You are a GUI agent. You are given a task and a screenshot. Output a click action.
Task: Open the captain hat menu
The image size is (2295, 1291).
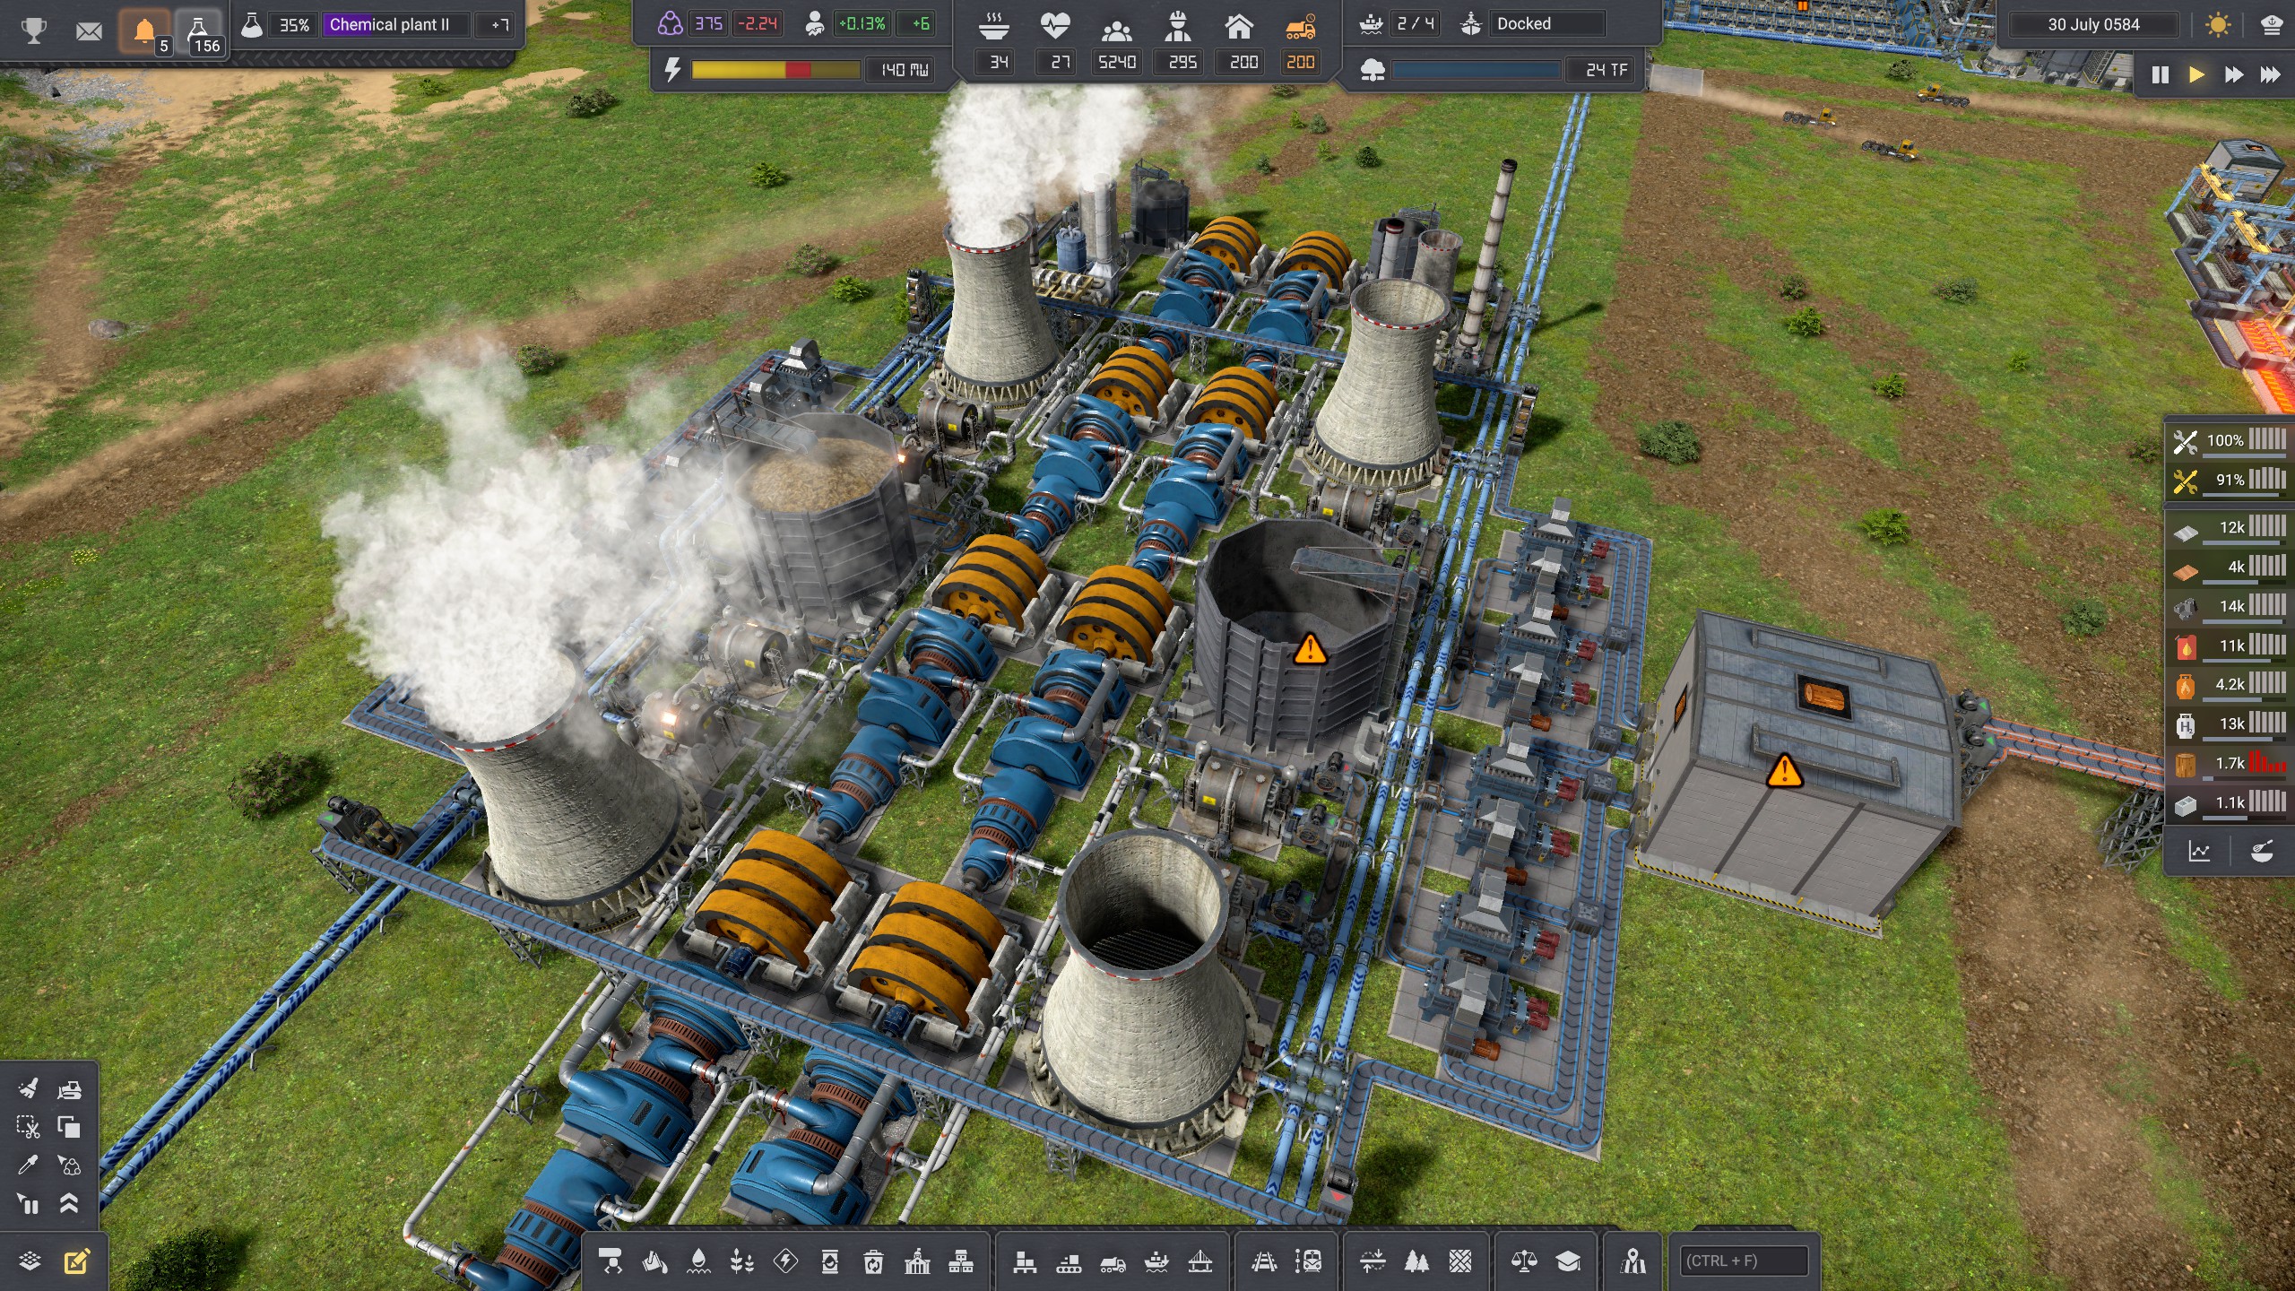point(2272,24)
